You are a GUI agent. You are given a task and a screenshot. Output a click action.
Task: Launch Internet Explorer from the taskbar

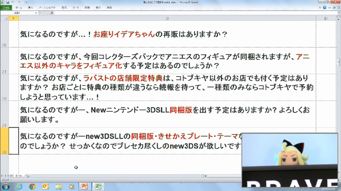coord(19,187)
